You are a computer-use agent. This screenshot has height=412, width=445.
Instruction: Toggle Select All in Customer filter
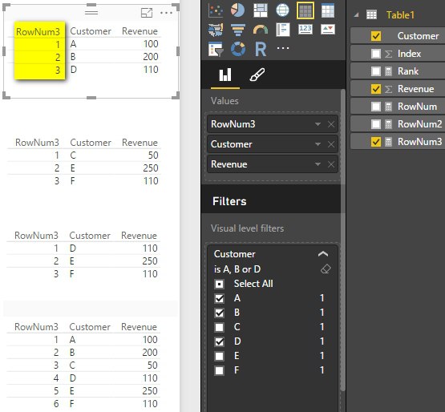tap(220, 284)
